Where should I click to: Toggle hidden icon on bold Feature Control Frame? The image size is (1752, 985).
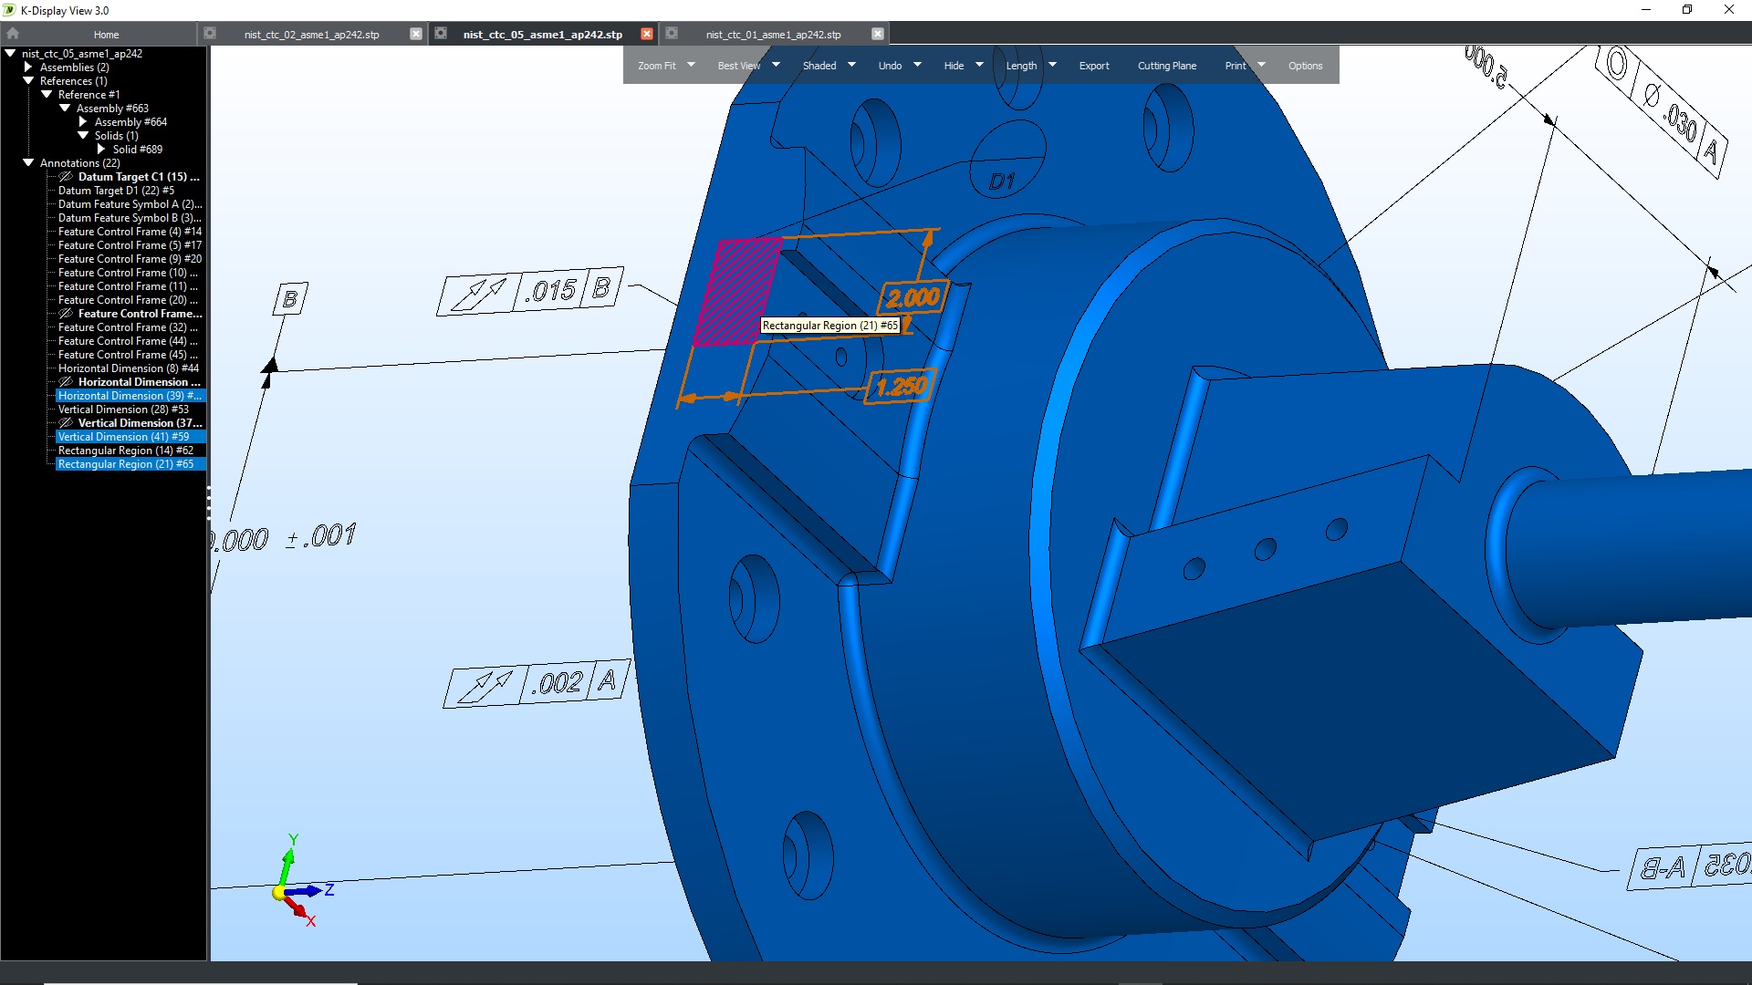(66, 314)
